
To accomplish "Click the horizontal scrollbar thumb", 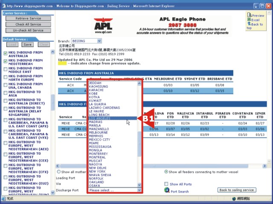I will point(154,166).
